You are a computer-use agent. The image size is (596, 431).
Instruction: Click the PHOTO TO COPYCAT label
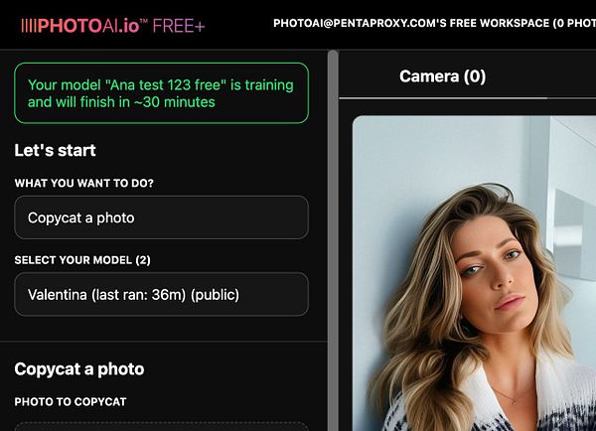(x=71, y=402)
